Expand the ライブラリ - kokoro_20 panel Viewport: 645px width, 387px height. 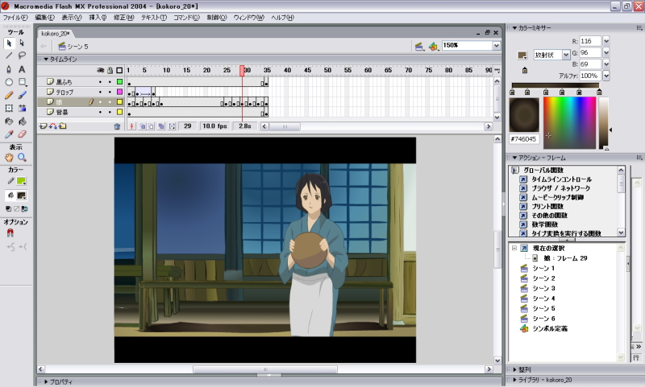pos(514,380)
